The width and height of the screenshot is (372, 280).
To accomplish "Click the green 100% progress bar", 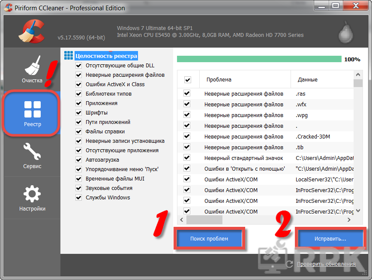I will 259,59.
